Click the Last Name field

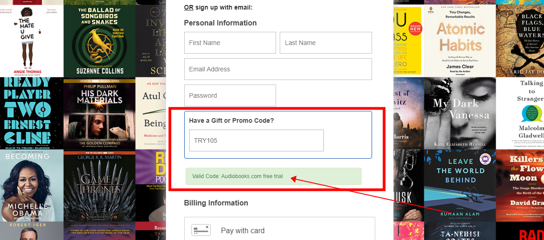(326, 43)
